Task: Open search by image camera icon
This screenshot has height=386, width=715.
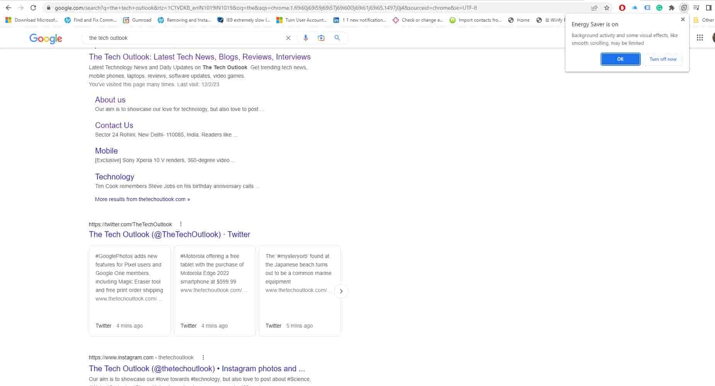Action: click(321, 38)
